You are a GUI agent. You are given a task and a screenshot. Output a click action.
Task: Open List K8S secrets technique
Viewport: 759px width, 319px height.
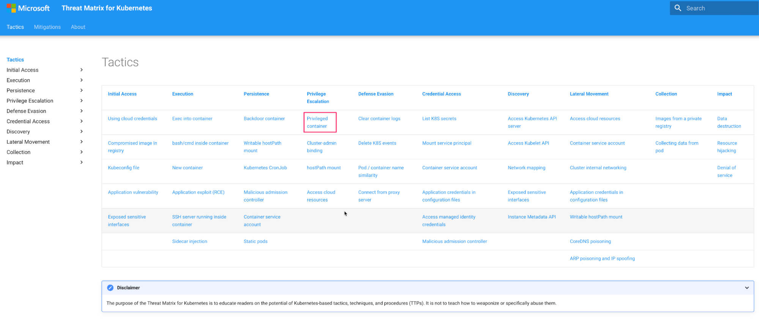pyautogui.click(x=439, y=119)
